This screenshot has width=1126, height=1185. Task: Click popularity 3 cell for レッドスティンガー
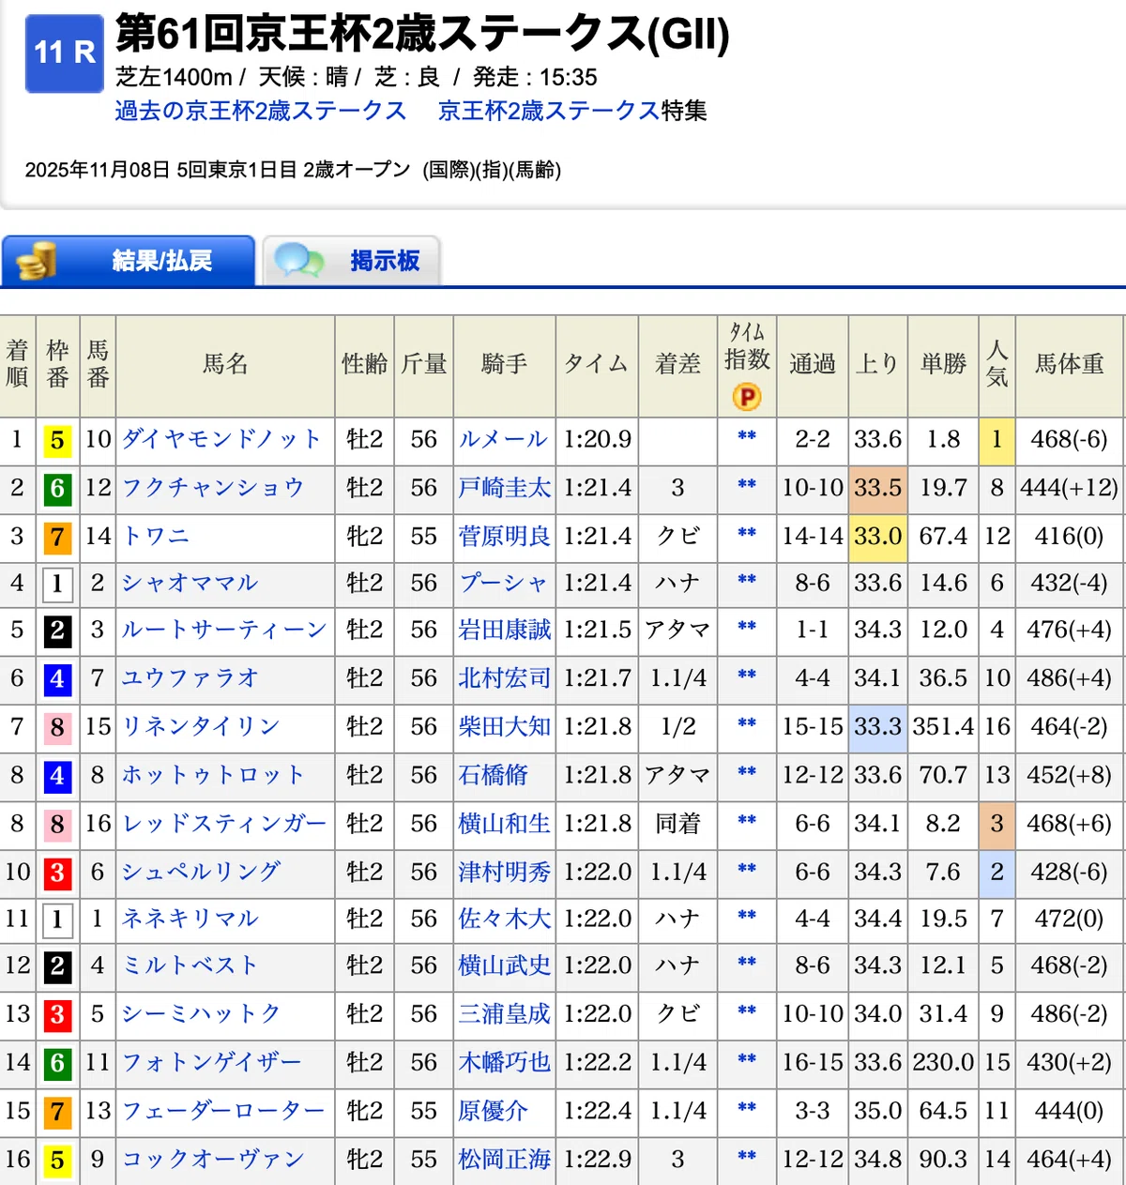[997, 825]
